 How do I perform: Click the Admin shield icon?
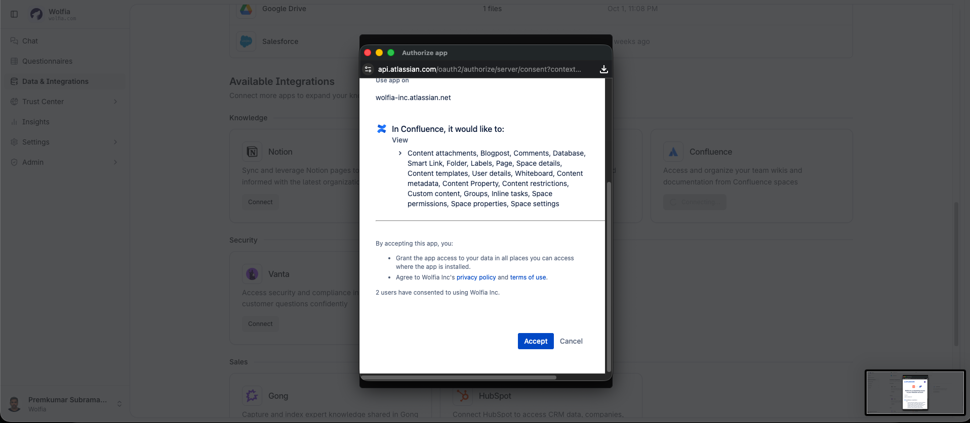coord(14,162)
